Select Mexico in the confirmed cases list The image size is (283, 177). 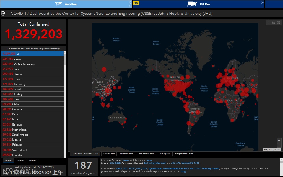(32, 140)
